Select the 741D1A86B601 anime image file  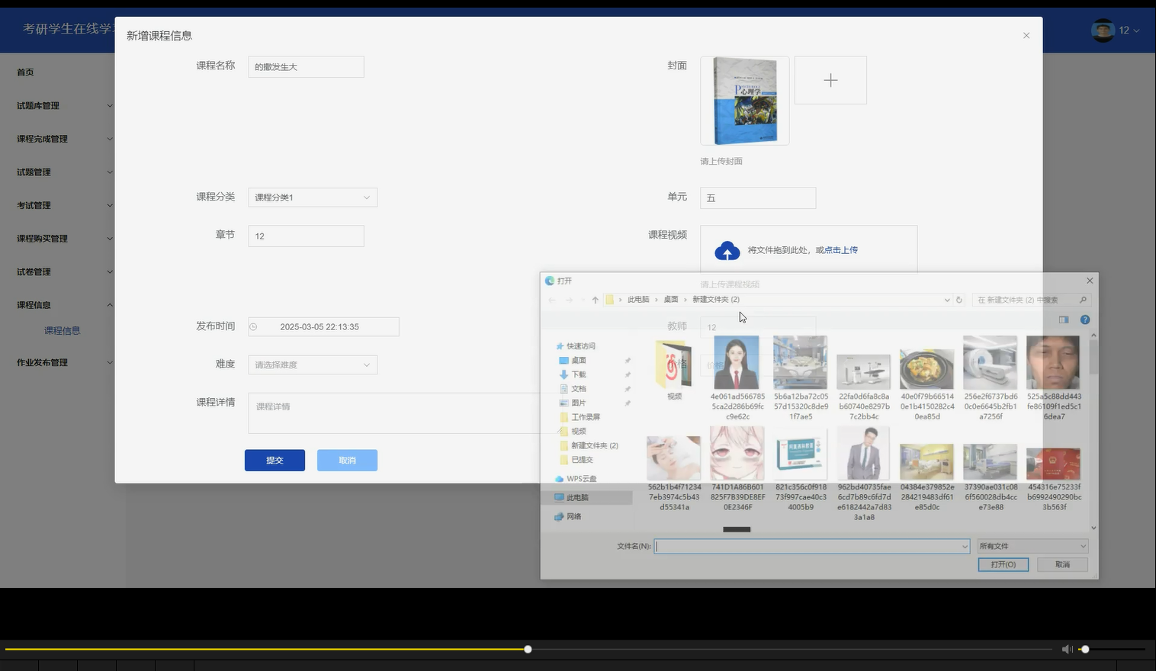pos(737,468)
